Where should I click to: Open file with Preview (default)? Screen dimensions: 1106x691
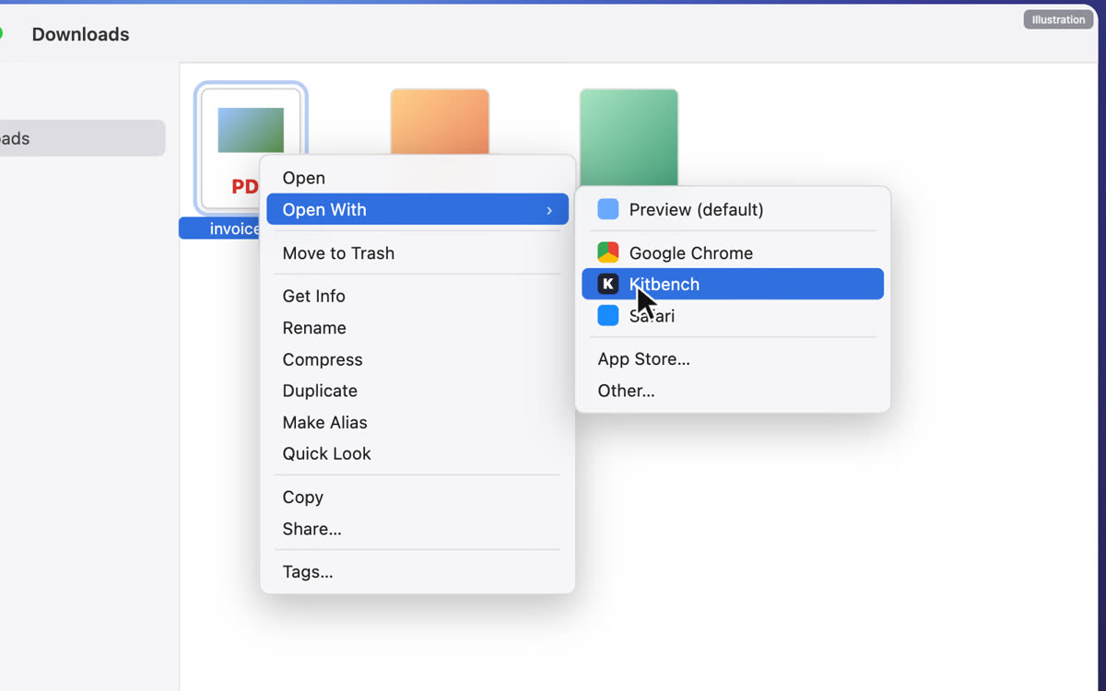coord(733,209)
